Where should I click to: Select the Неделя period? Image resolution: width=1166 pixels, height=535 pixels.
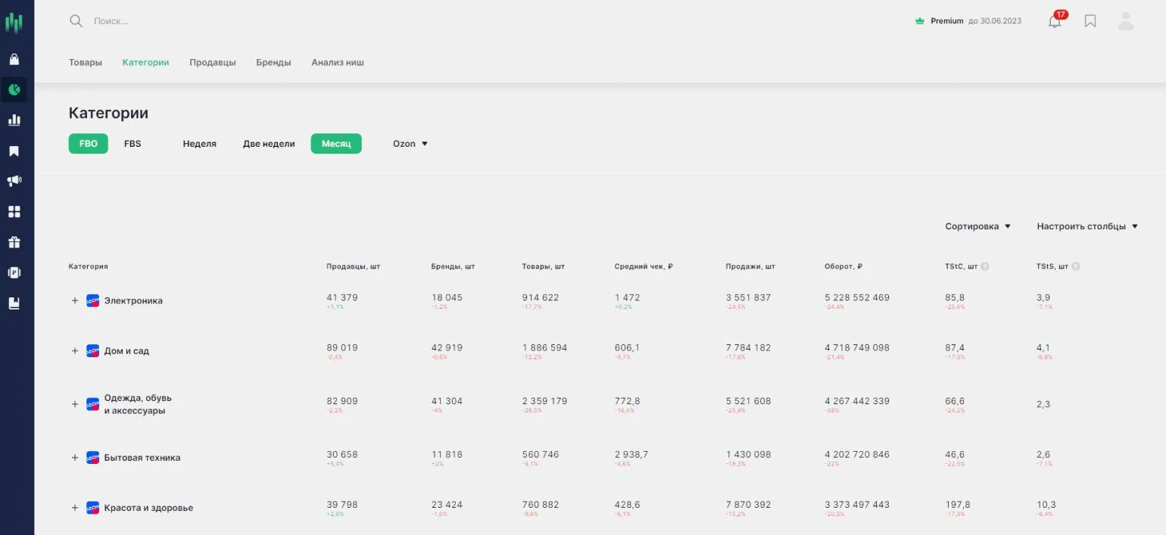click(x=199, y=144)
